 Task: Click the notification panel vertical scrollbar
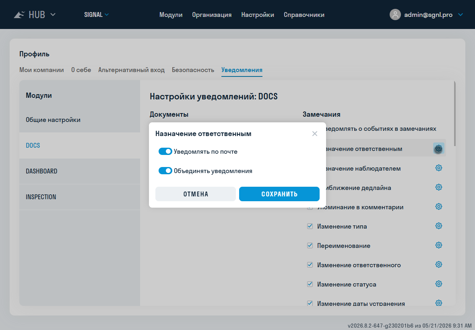click(x=454, y=114)
